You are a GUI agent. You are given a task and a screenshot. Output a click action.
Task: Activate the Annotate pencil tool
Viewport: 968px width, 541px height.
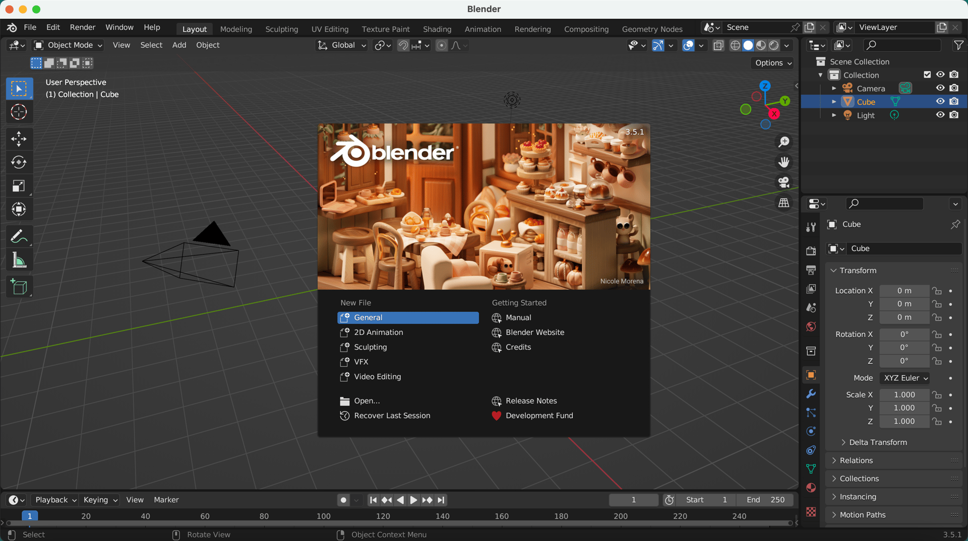coord(19,236)
